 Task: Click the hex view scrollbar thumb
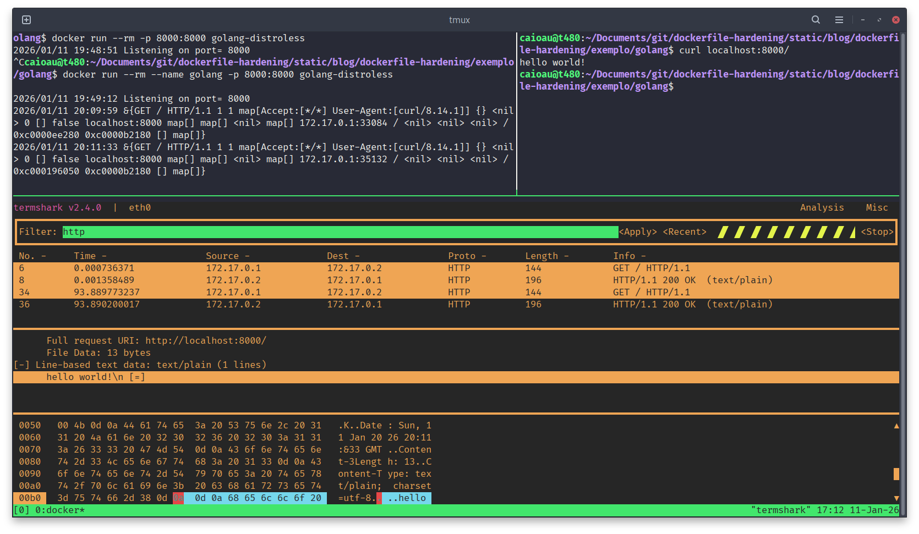[x=896, y=474]
